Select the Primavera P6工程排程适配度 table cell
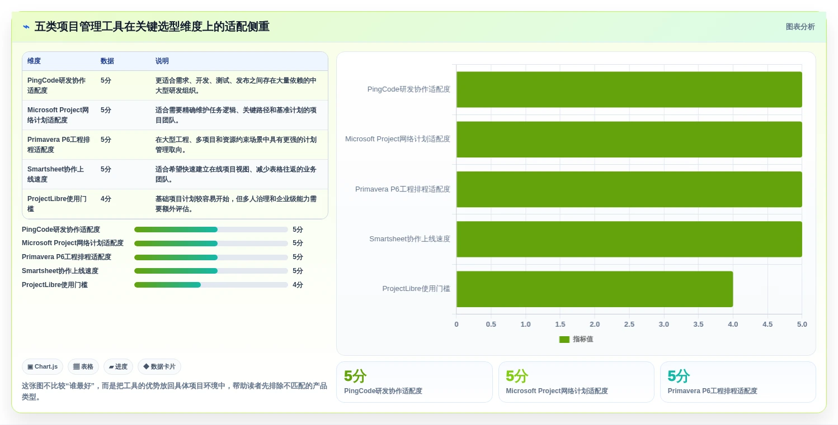This screenshot has height=425, width=838. pos(58,145)
